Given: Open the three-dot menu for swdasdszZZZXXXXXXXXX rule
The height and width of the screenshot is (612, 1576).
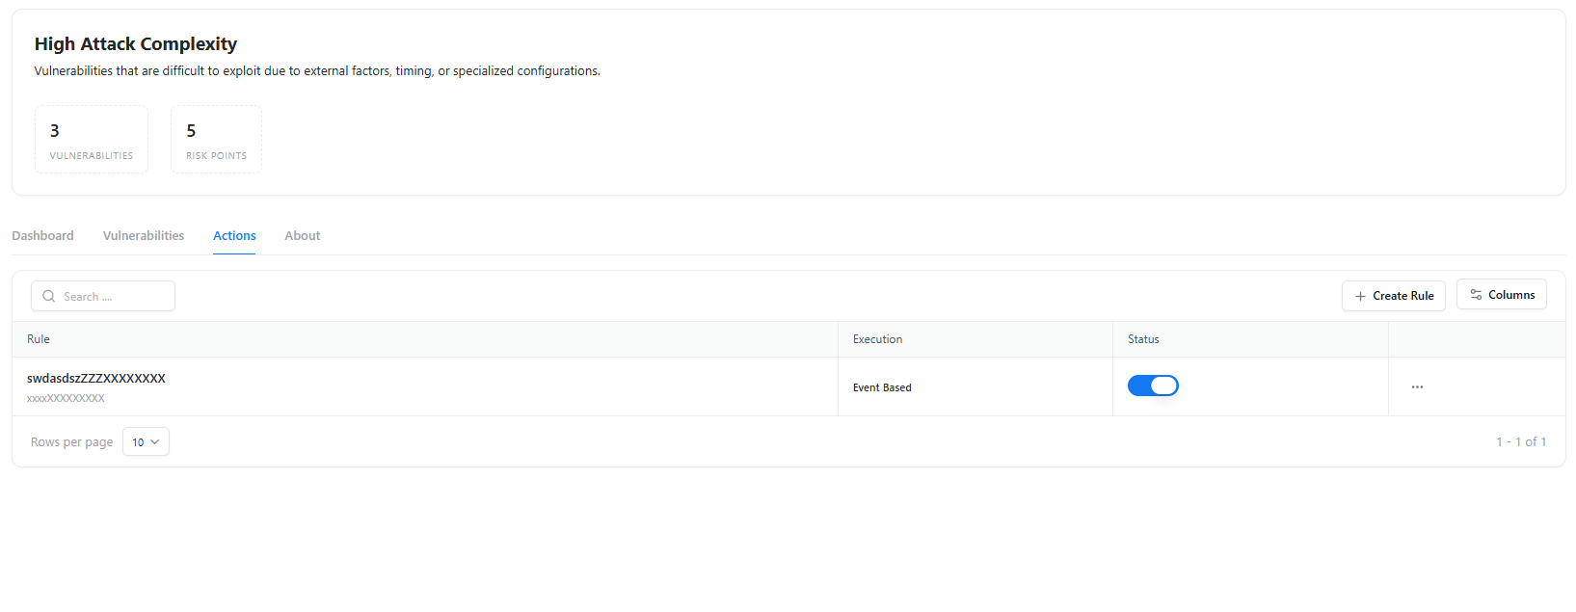Looking at the screenshot, I should pyautogui.click(x=1417, y=386).
